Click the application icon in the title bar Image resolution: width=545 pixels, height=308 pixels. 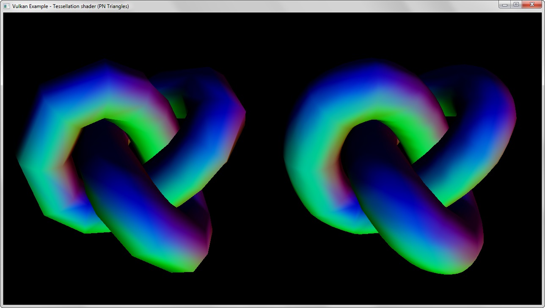(6, 6)
